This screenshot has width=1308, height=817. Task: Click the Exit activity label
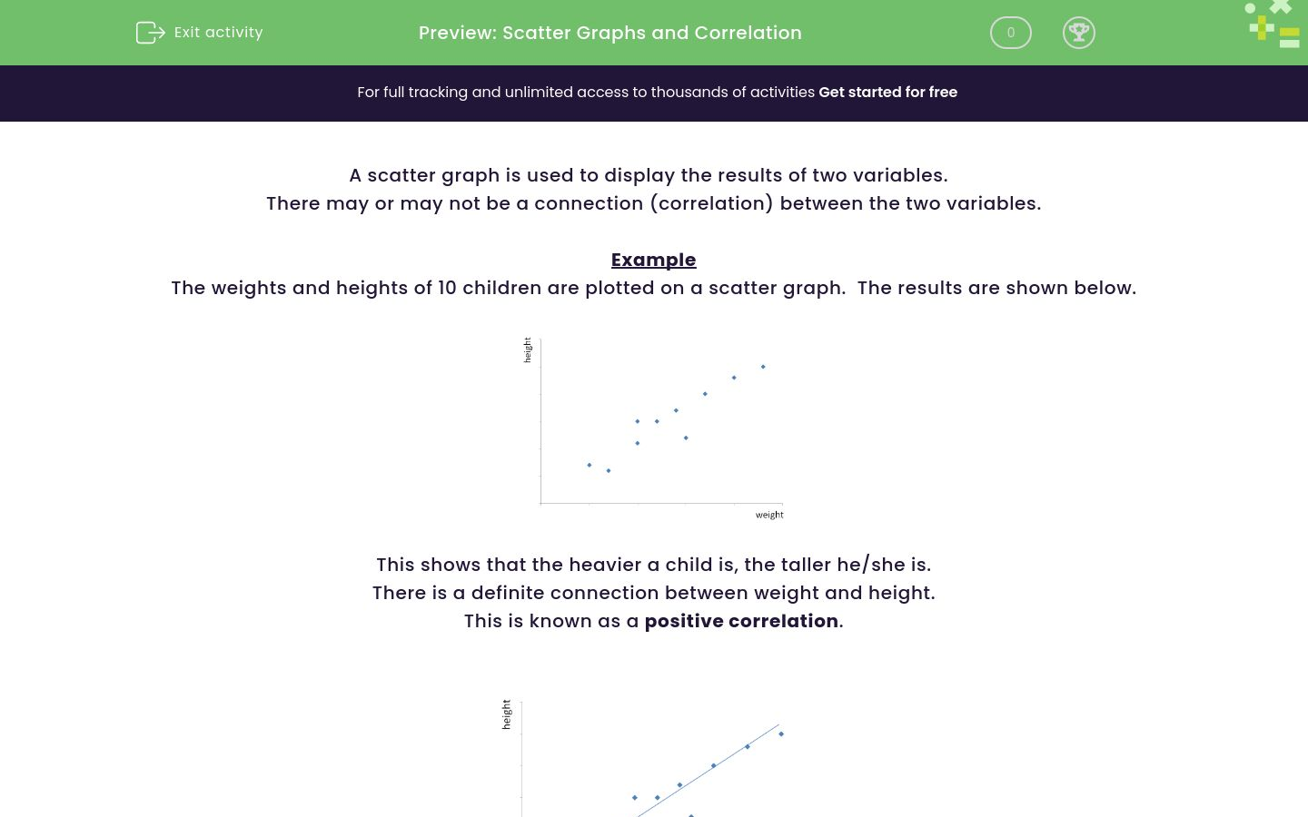218,33
